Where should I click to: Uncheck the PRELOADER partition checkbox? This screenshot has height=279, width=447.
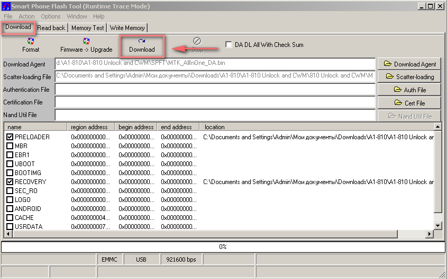(10, 137)
